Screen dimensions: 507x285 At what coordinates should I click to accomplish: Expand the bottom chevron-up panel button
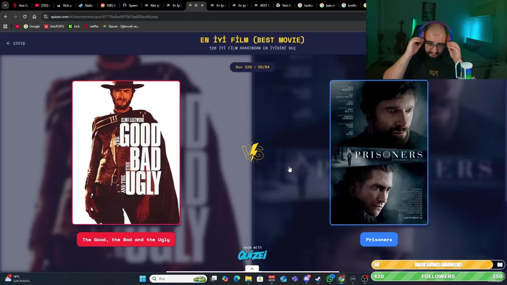tap(252, 269)
